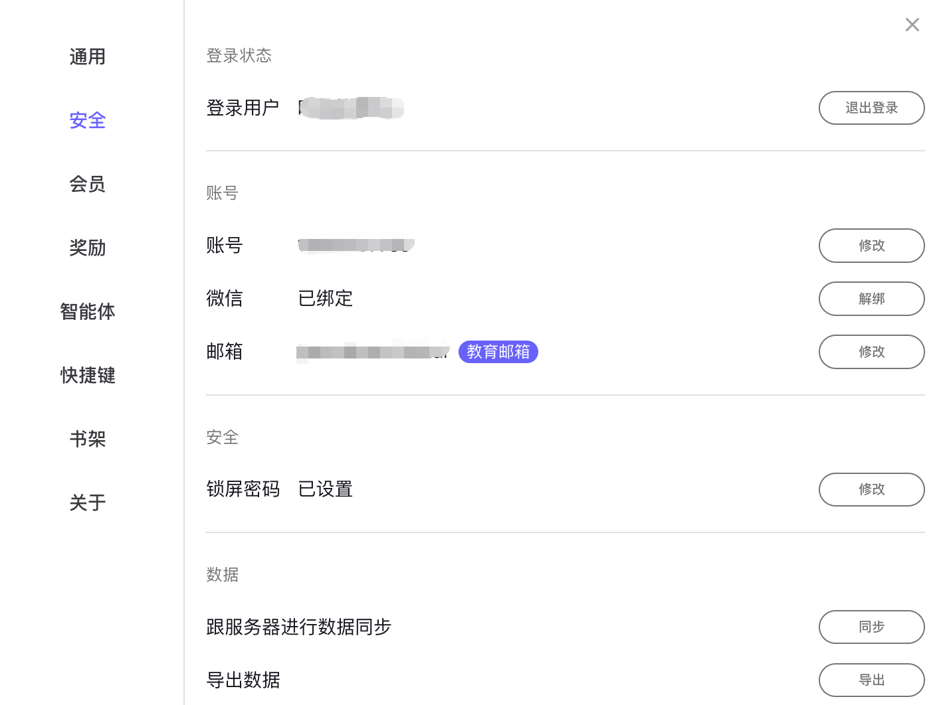Select the 安全 sidebar tab

point(88,121)
